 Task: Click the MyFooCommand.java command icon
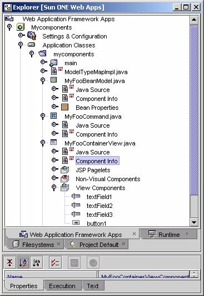click(x=53, y=116)
